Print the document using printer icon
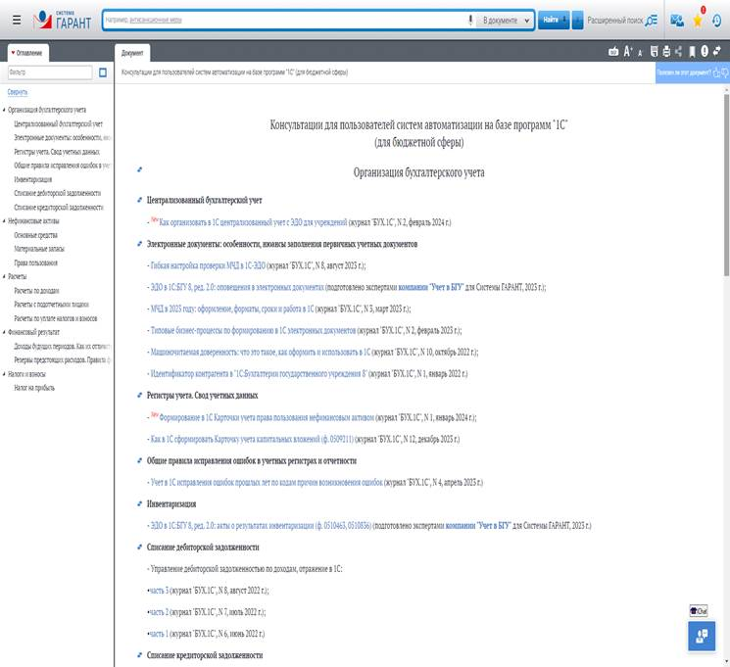 coord(666,52)
